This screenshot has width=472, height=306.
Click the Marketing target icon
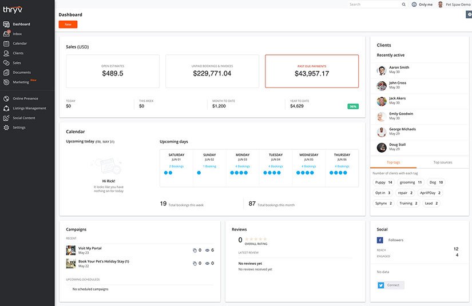(6, 82)
